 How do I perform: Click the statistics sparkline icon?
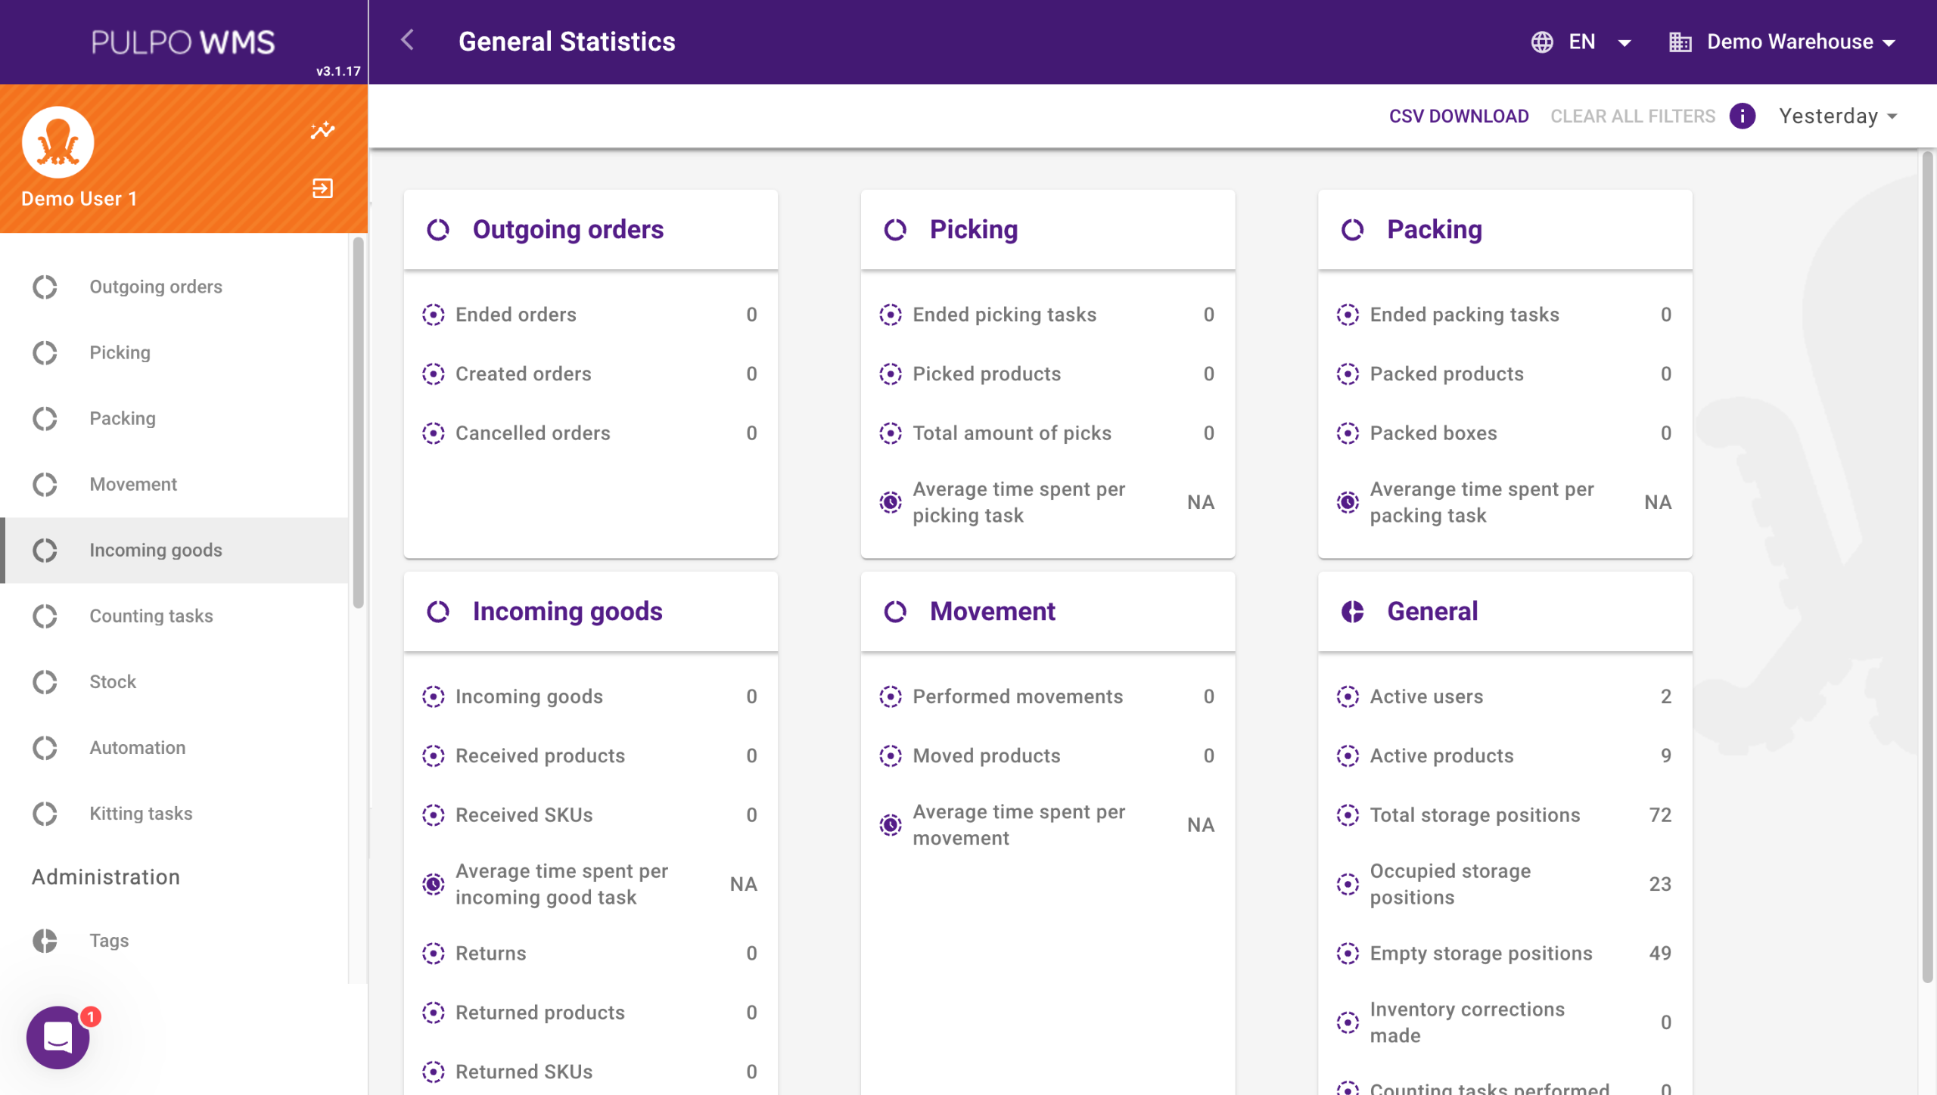pyautogui.click(x=322, y=131)
